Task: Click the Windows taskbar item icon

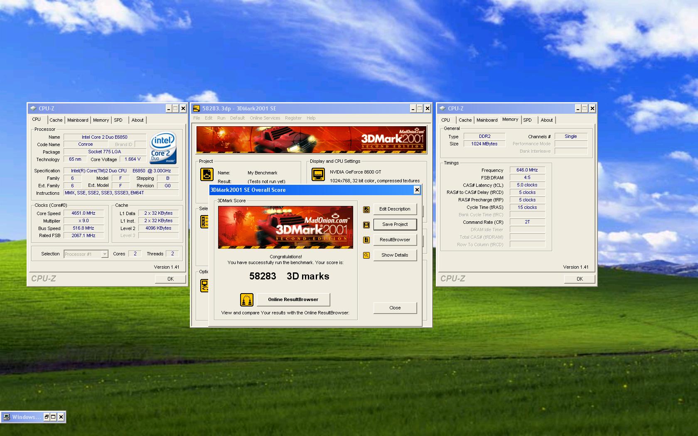Action: tap(6, 417)
